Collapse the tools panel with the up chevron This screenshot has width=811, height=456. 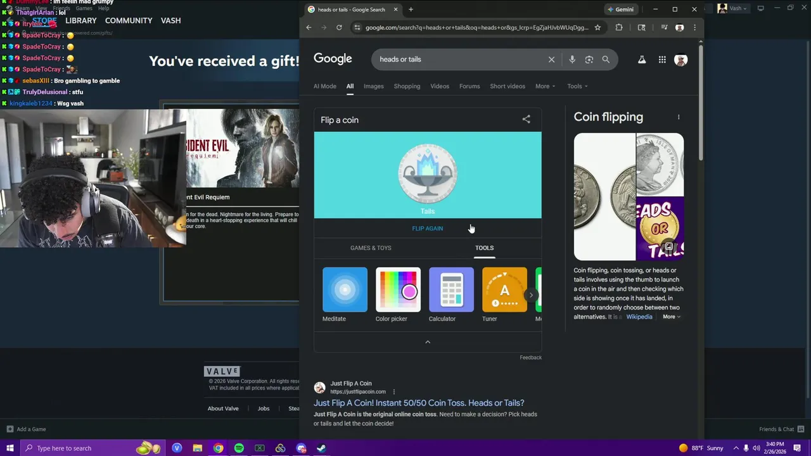point(428,342)
